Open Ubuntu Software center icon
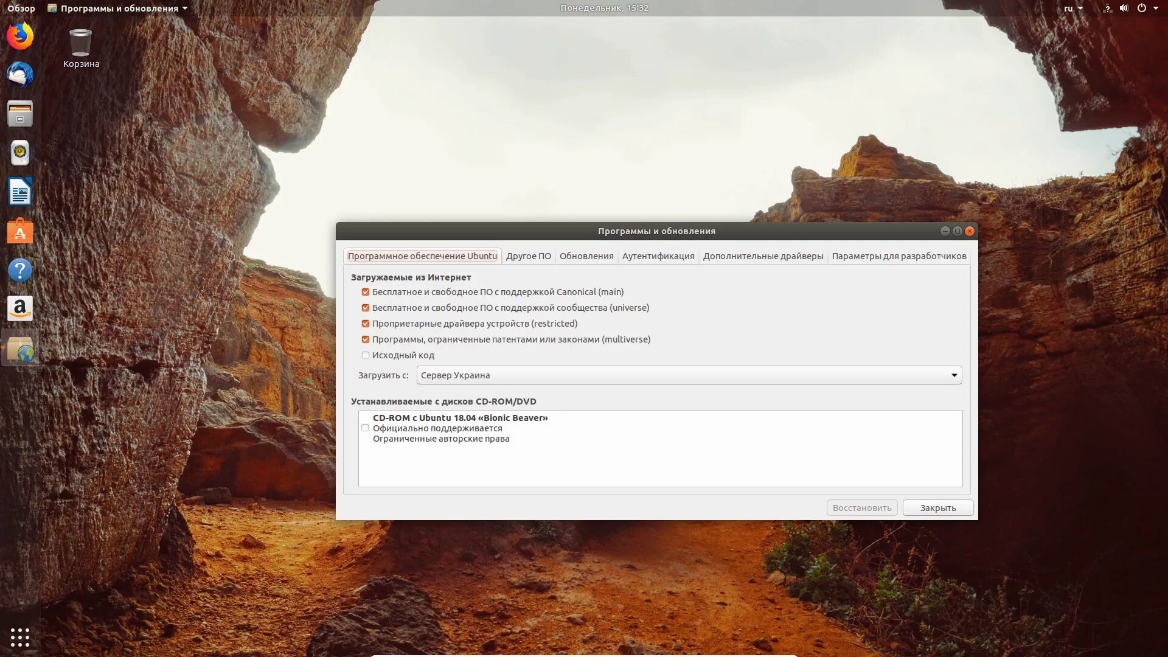Screen dimensions: 1168x657 pos(20,231)
